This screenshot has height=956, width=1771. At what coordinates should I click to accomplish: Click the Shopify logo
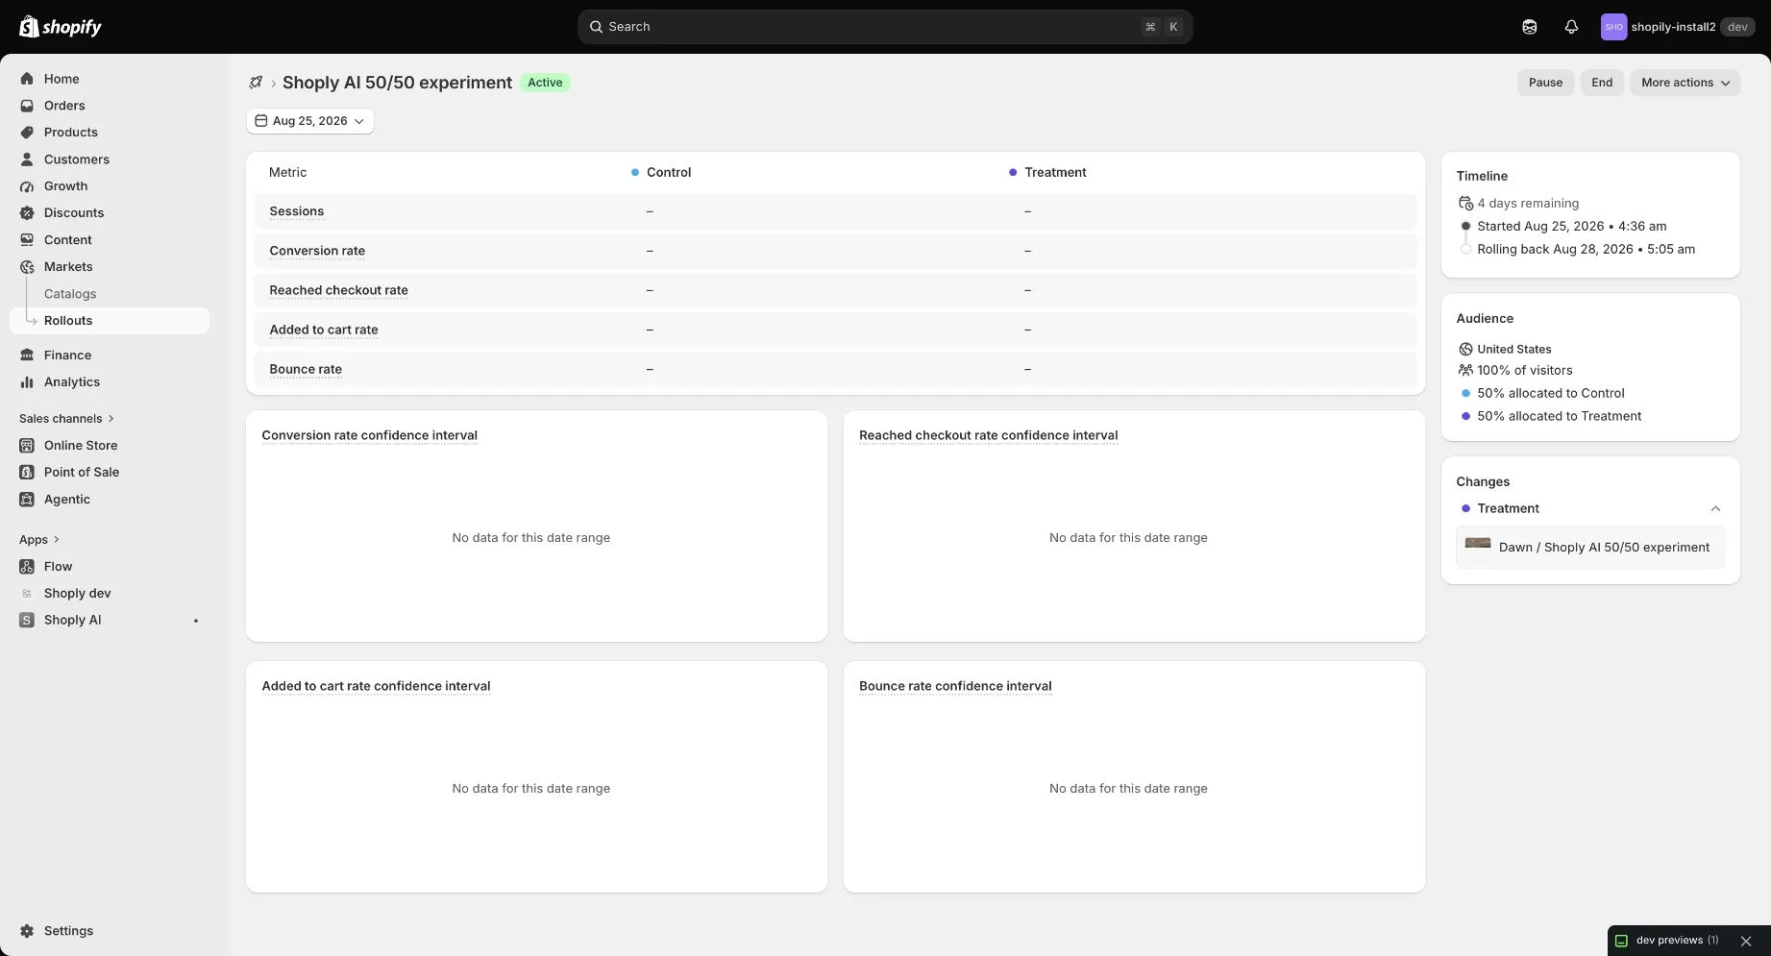tap(61, 27)
